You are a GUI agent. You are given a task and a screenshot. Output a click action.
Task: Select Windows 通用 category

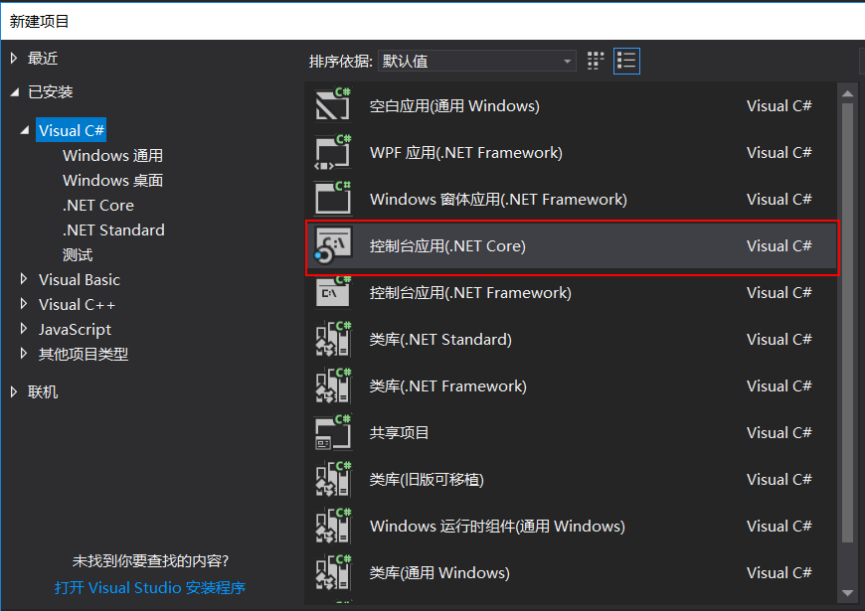point(112,156)
